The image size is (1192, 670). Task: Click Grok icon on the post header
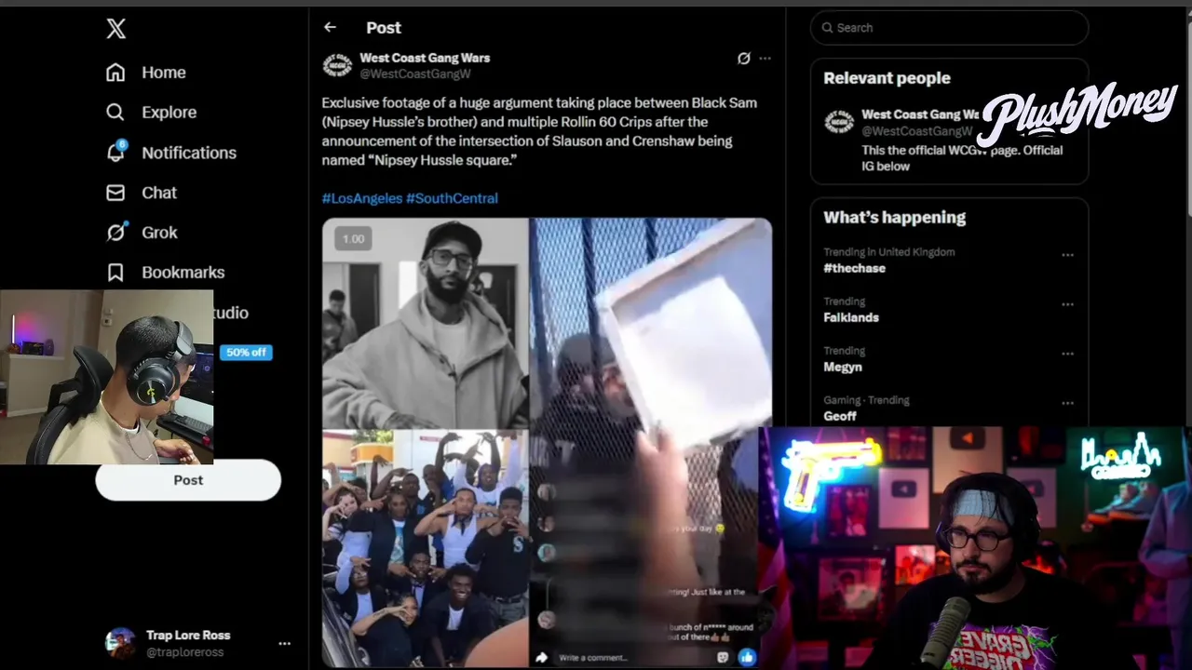pyautogui.click(x=743, y=58)
